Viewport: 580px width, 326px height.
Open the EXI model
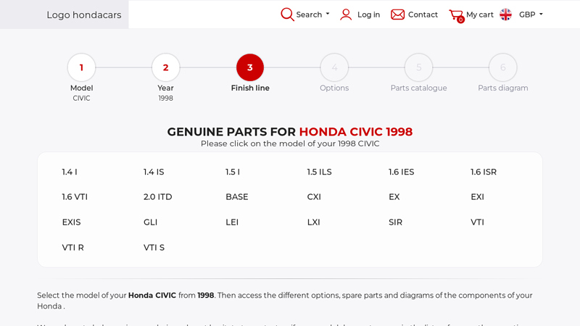click(x=477, y=197)
